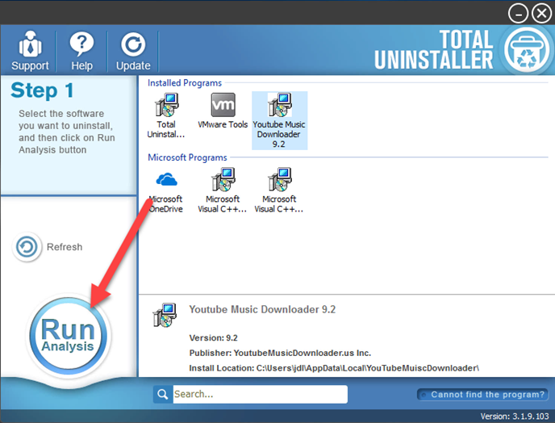Screen dimensions: 555x423
Task: Open the Support page
Action: click(30, 51)
